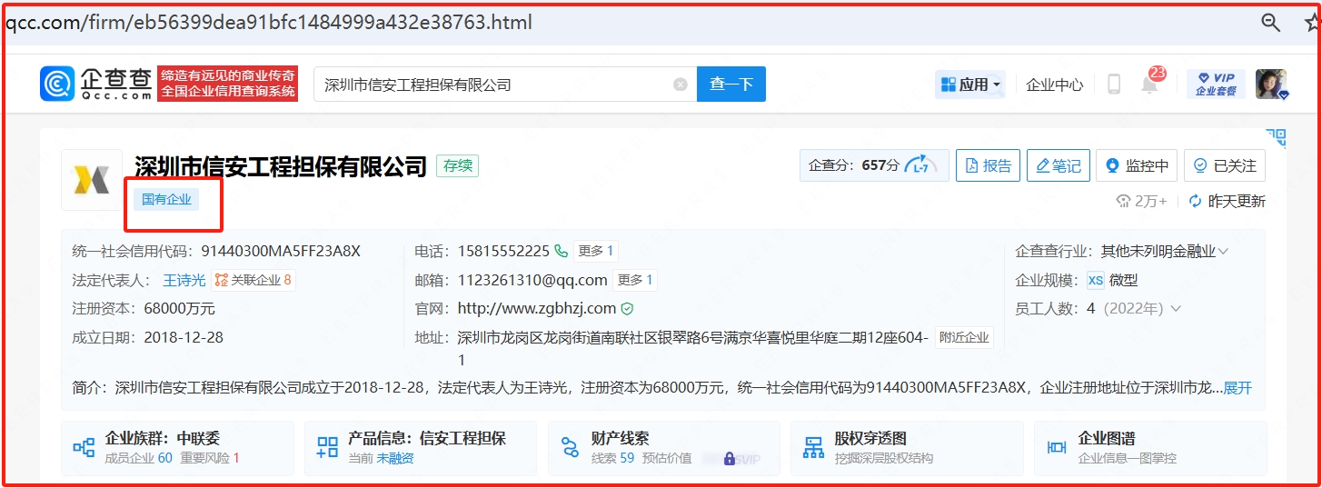This screenshot has height=488, width=1322.
Task: Expand the 员工人数 2022年 dropdown
Action: coord(1175,309)
